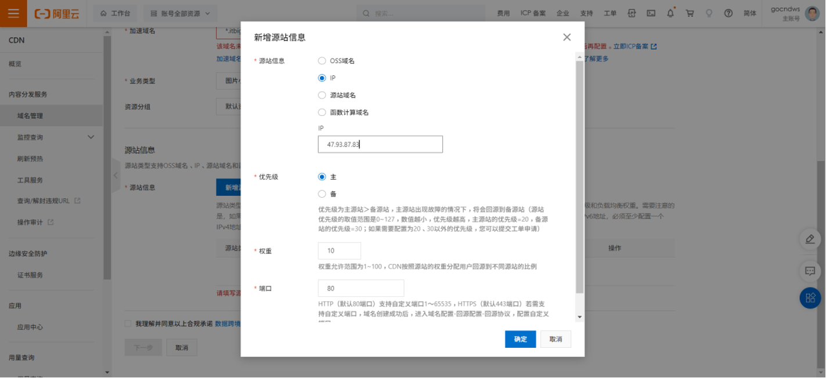
Task: Collapse the sidebar with the arrow handle
Action: (x=116, y=175)
